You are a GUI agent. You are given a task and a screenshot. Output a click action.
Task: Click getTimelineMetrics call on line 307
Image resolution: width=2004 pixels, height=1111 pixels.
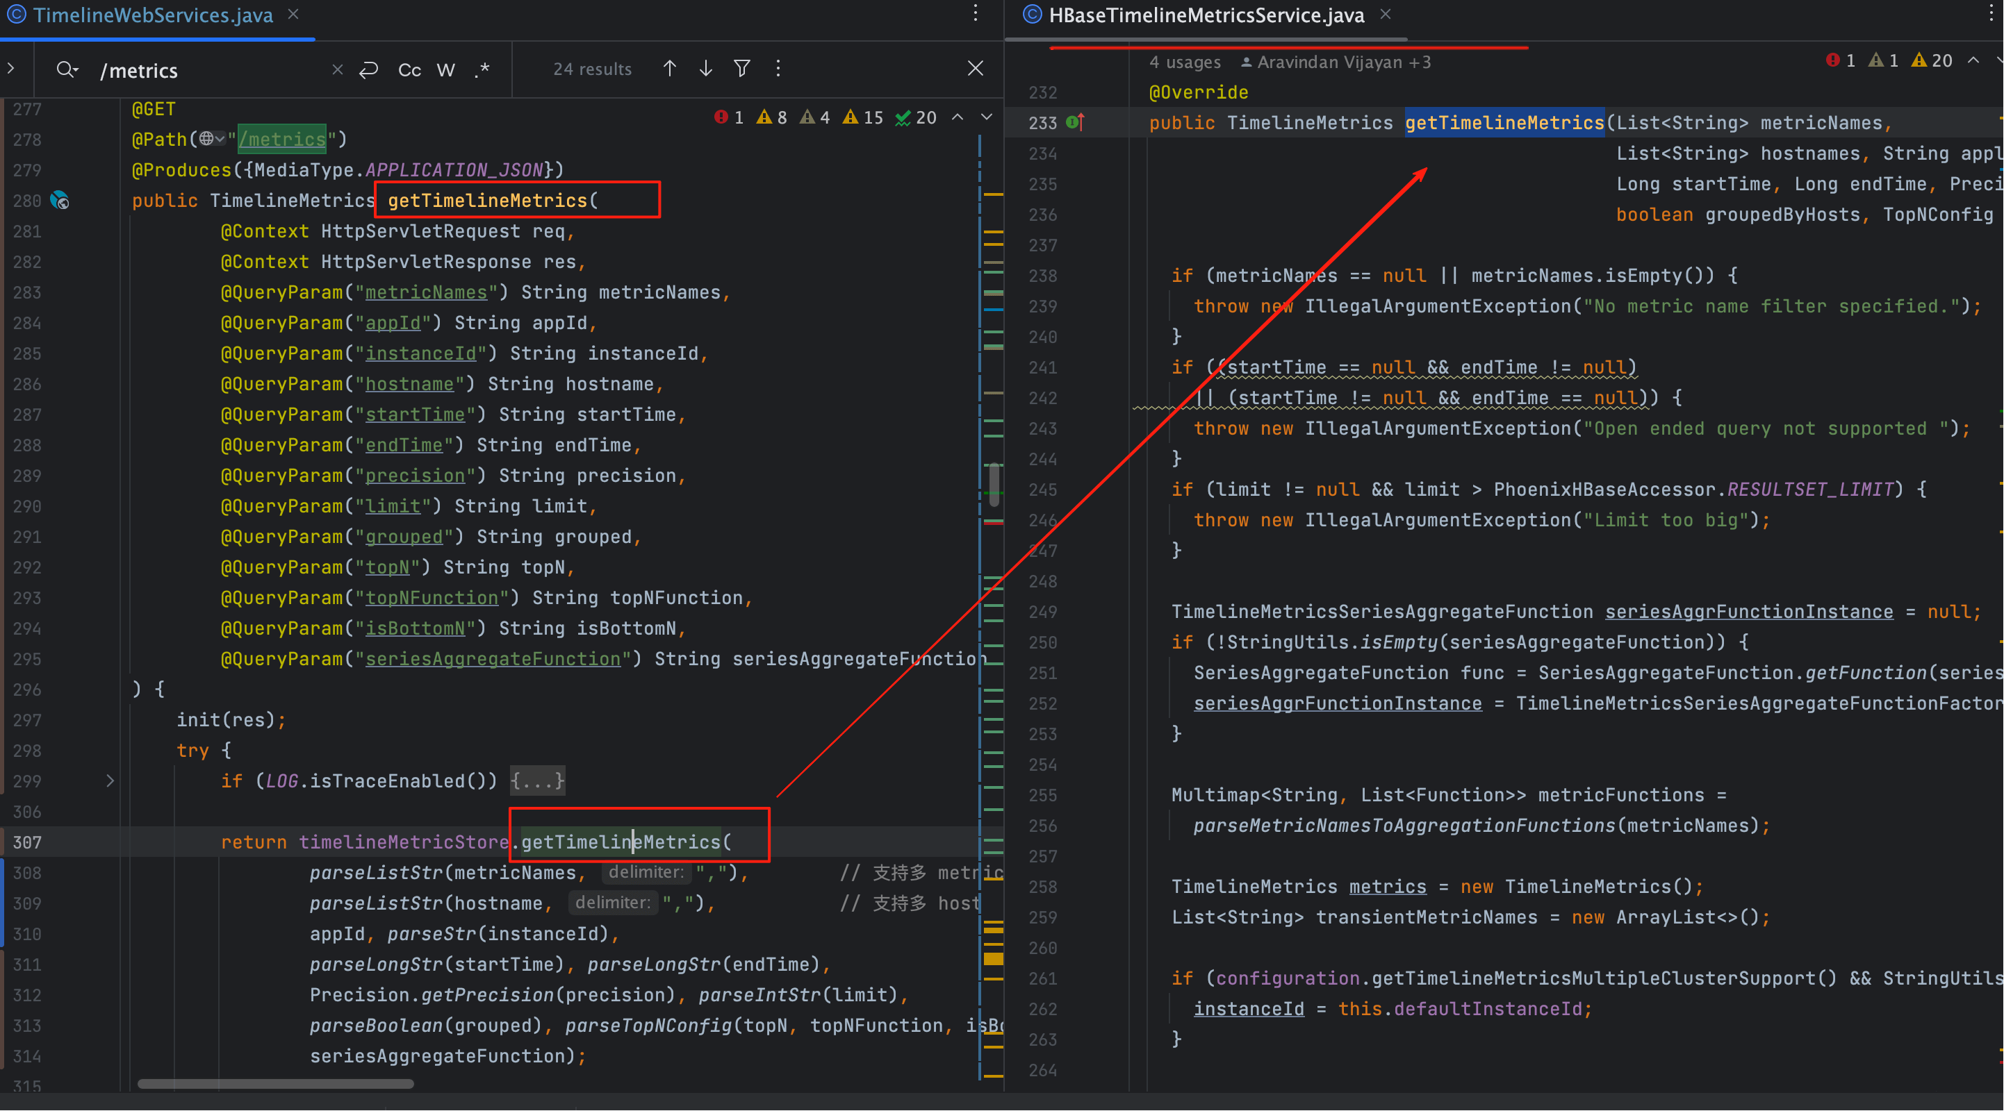point(621,842)
